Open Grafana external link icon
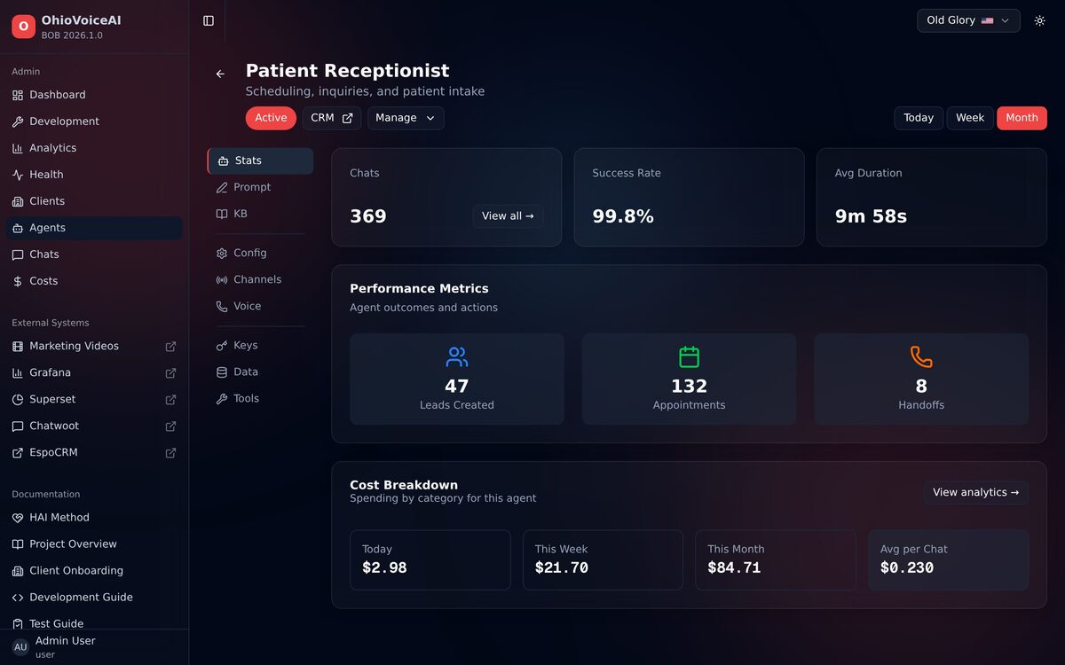The width and height of the screenshot is (1065, 665). (170, 373)
